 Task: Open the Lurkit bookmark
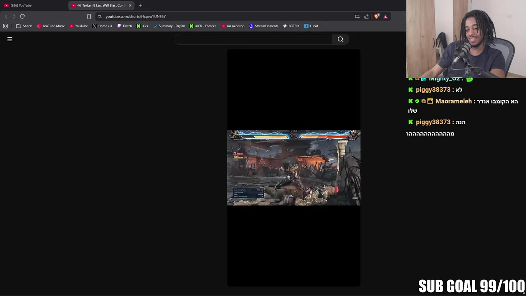(311, 26)
